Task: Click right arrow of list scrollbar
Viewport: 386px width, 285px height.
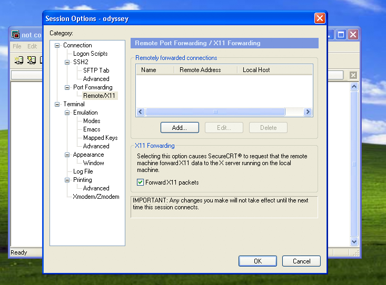Action: (308, 112)
